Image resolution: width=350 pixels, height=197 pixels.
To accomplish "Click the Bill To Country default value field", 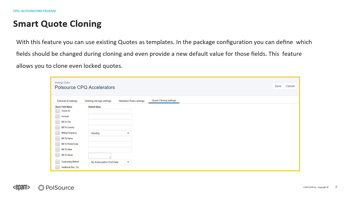I will click(x=110, y=128).
